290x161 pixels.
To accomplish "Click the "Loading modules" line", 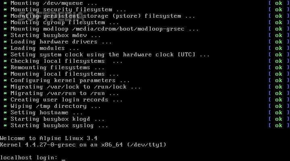I will 43,48.
